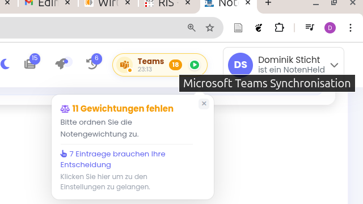Click the paw footprint extension icon
The image size is (363, 204).
259,28
